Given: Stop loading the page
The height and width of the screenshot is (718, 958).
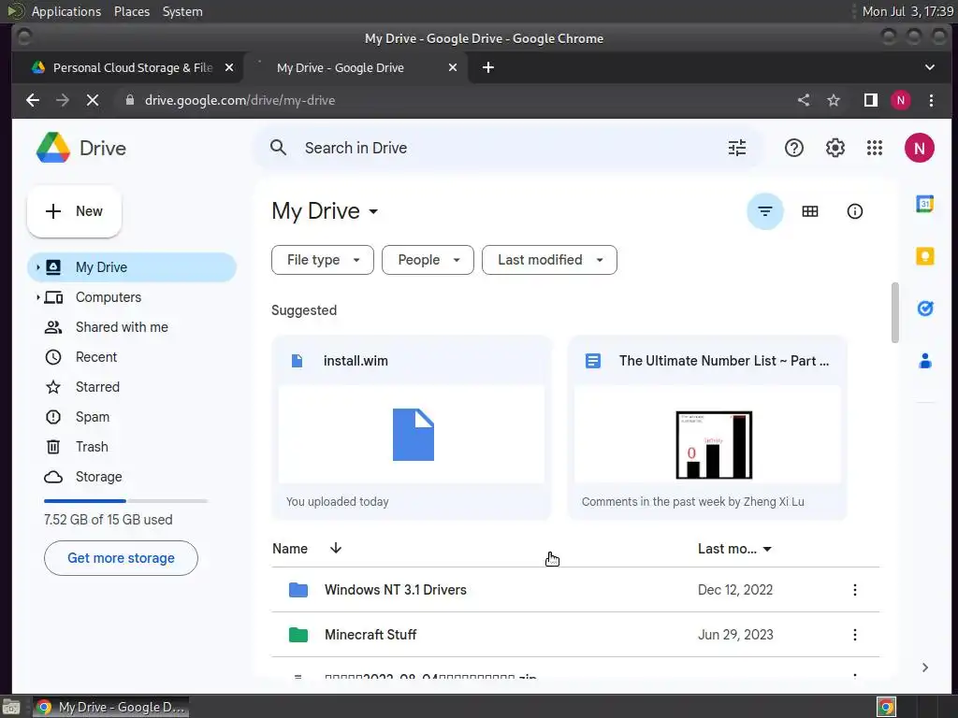Looking at the screenshot, I should 93,100.
